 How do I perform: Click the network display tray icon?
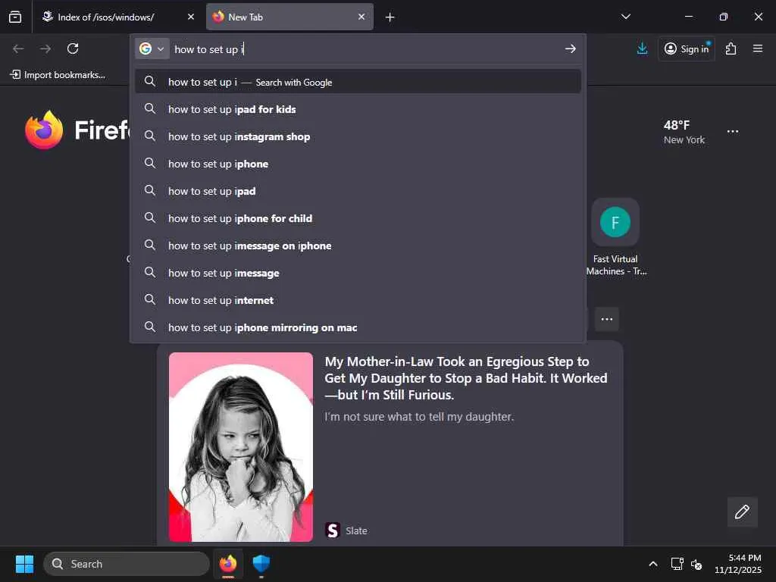677,564
